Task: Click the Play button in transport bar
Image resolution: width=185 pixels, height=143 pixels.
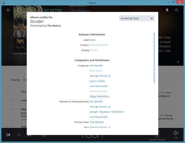Action: [19, 135]
